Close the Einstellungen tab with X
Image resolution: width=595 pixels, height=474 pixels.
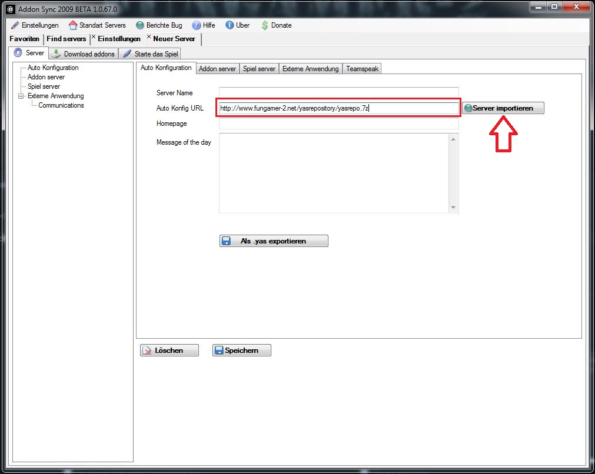click(x=94, y=38)
